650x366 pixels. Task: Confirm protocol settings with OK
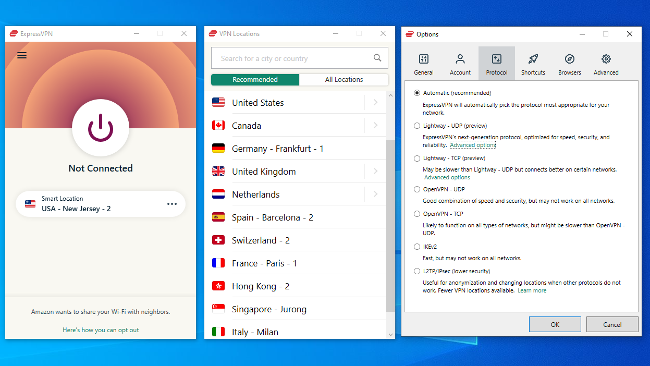click(x=555, y=324)
